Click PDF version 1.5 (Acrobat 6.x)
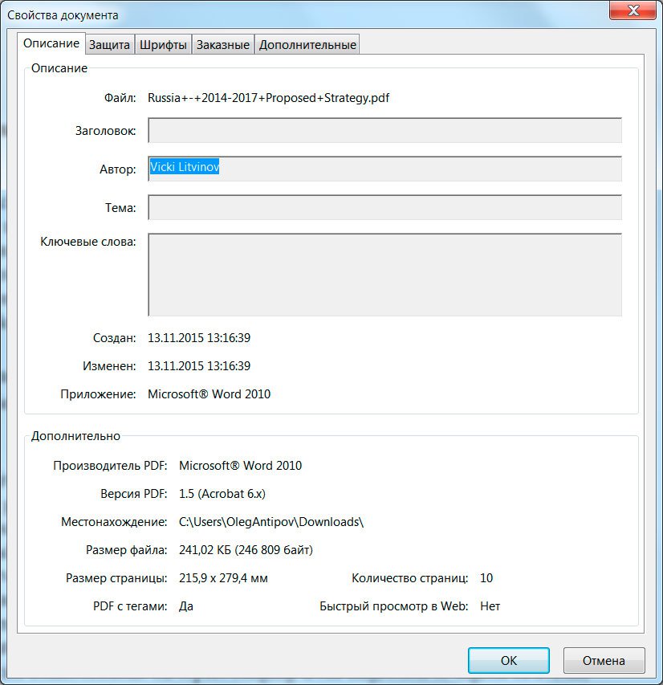Image resolution: width=663 pixels, height=685 pixels. pos(222,494)
